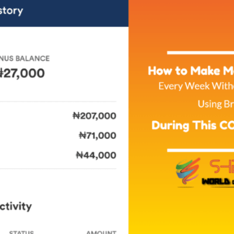Click the 'During This CO' bold text
Image resolution: width=234 pixels, height=234 pixels.
192,125
